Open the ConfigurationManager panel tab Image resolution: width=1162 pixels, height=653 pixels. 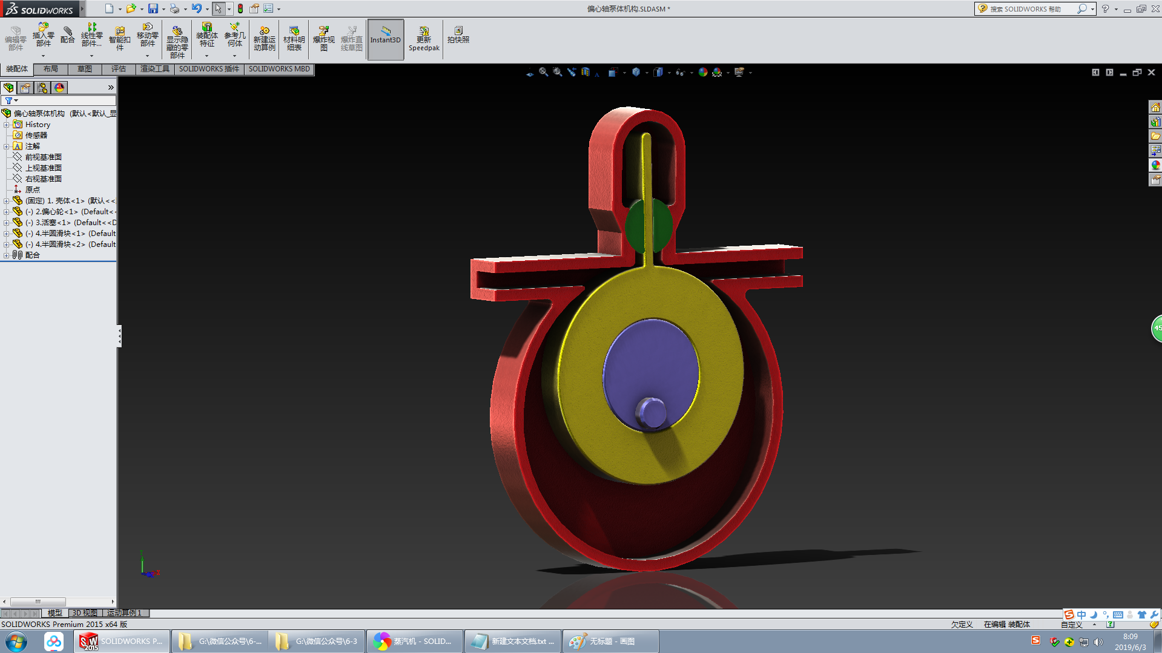click(42, 88)
